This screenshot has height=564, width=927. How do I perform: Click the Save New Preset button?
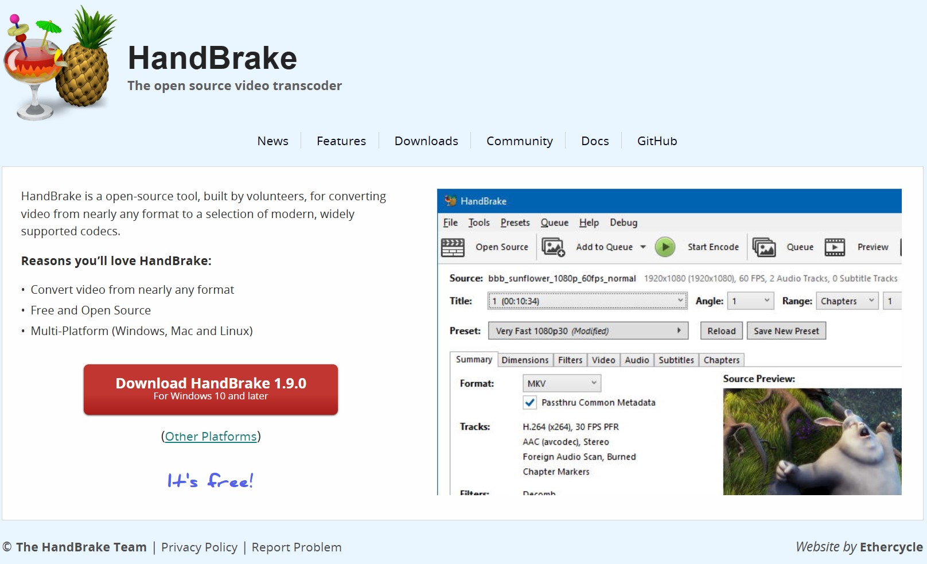786,331
